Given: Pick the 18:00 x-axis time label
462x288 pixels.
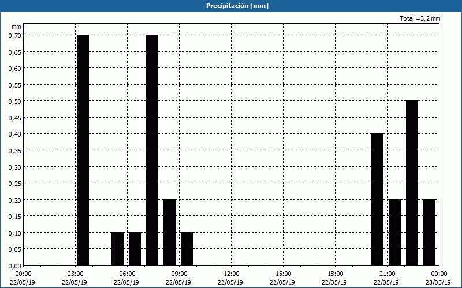Looking at the screenshot, I should (x=336, y=274).
